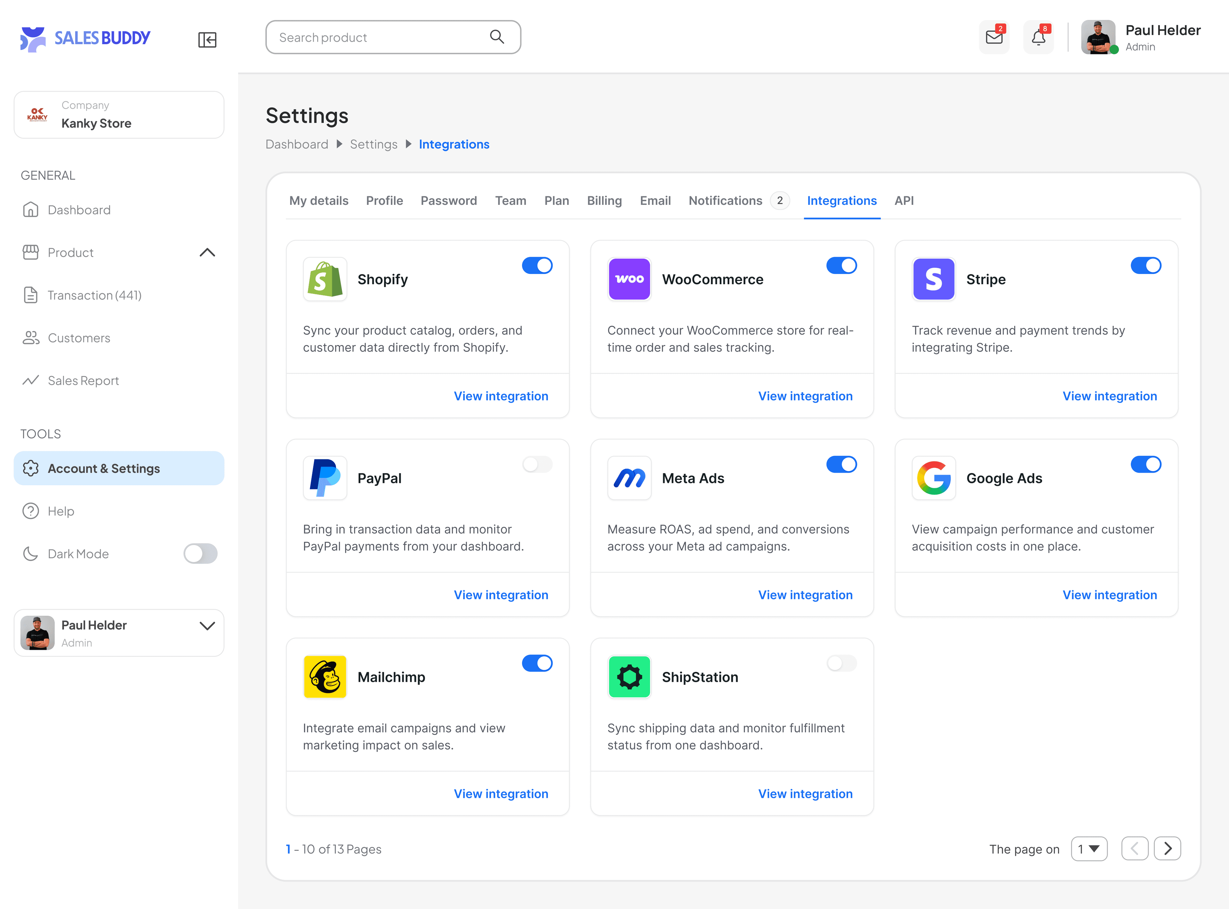
Task: Open the API tab
Action: pyautogui.click(x=904, y=201)
